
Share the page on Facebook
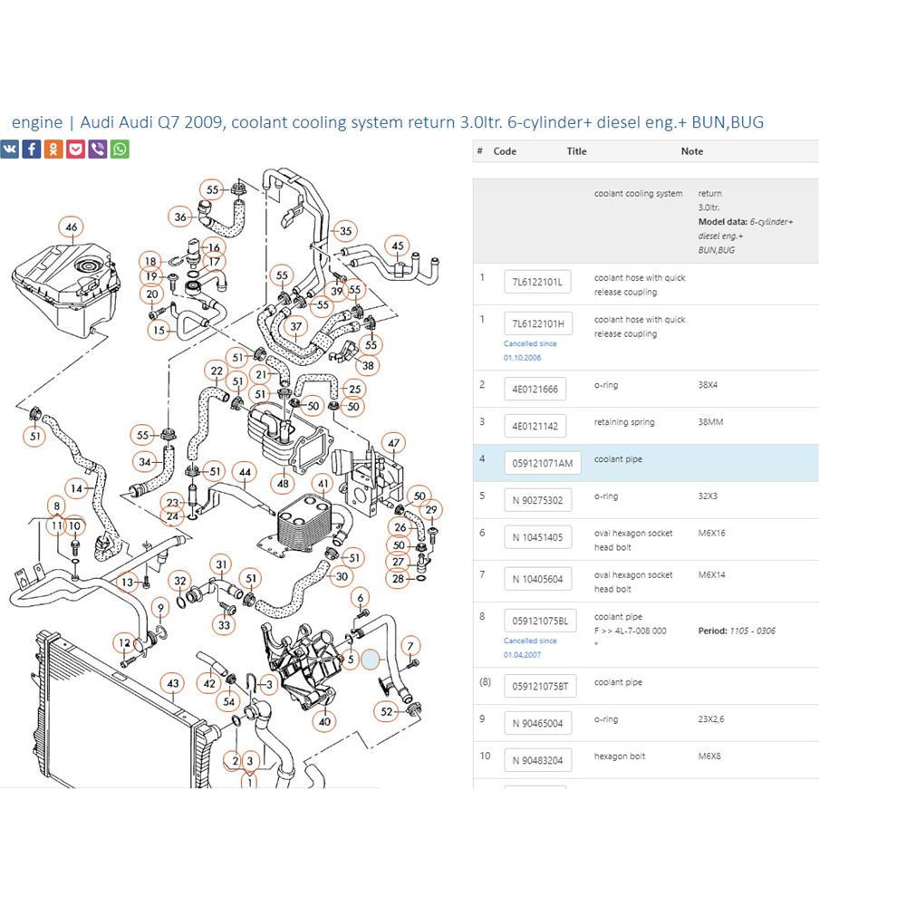pos(32,149)
